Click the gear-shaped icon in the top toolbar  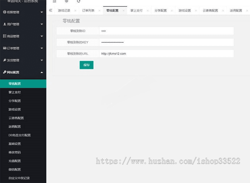(66, 2)
